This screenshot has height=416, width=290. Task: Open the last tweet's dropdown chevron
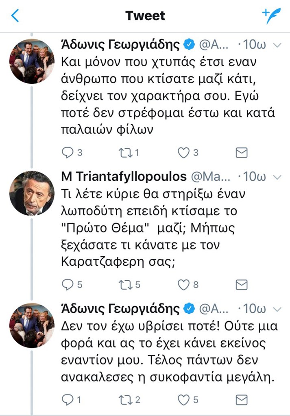click(277, 309)
